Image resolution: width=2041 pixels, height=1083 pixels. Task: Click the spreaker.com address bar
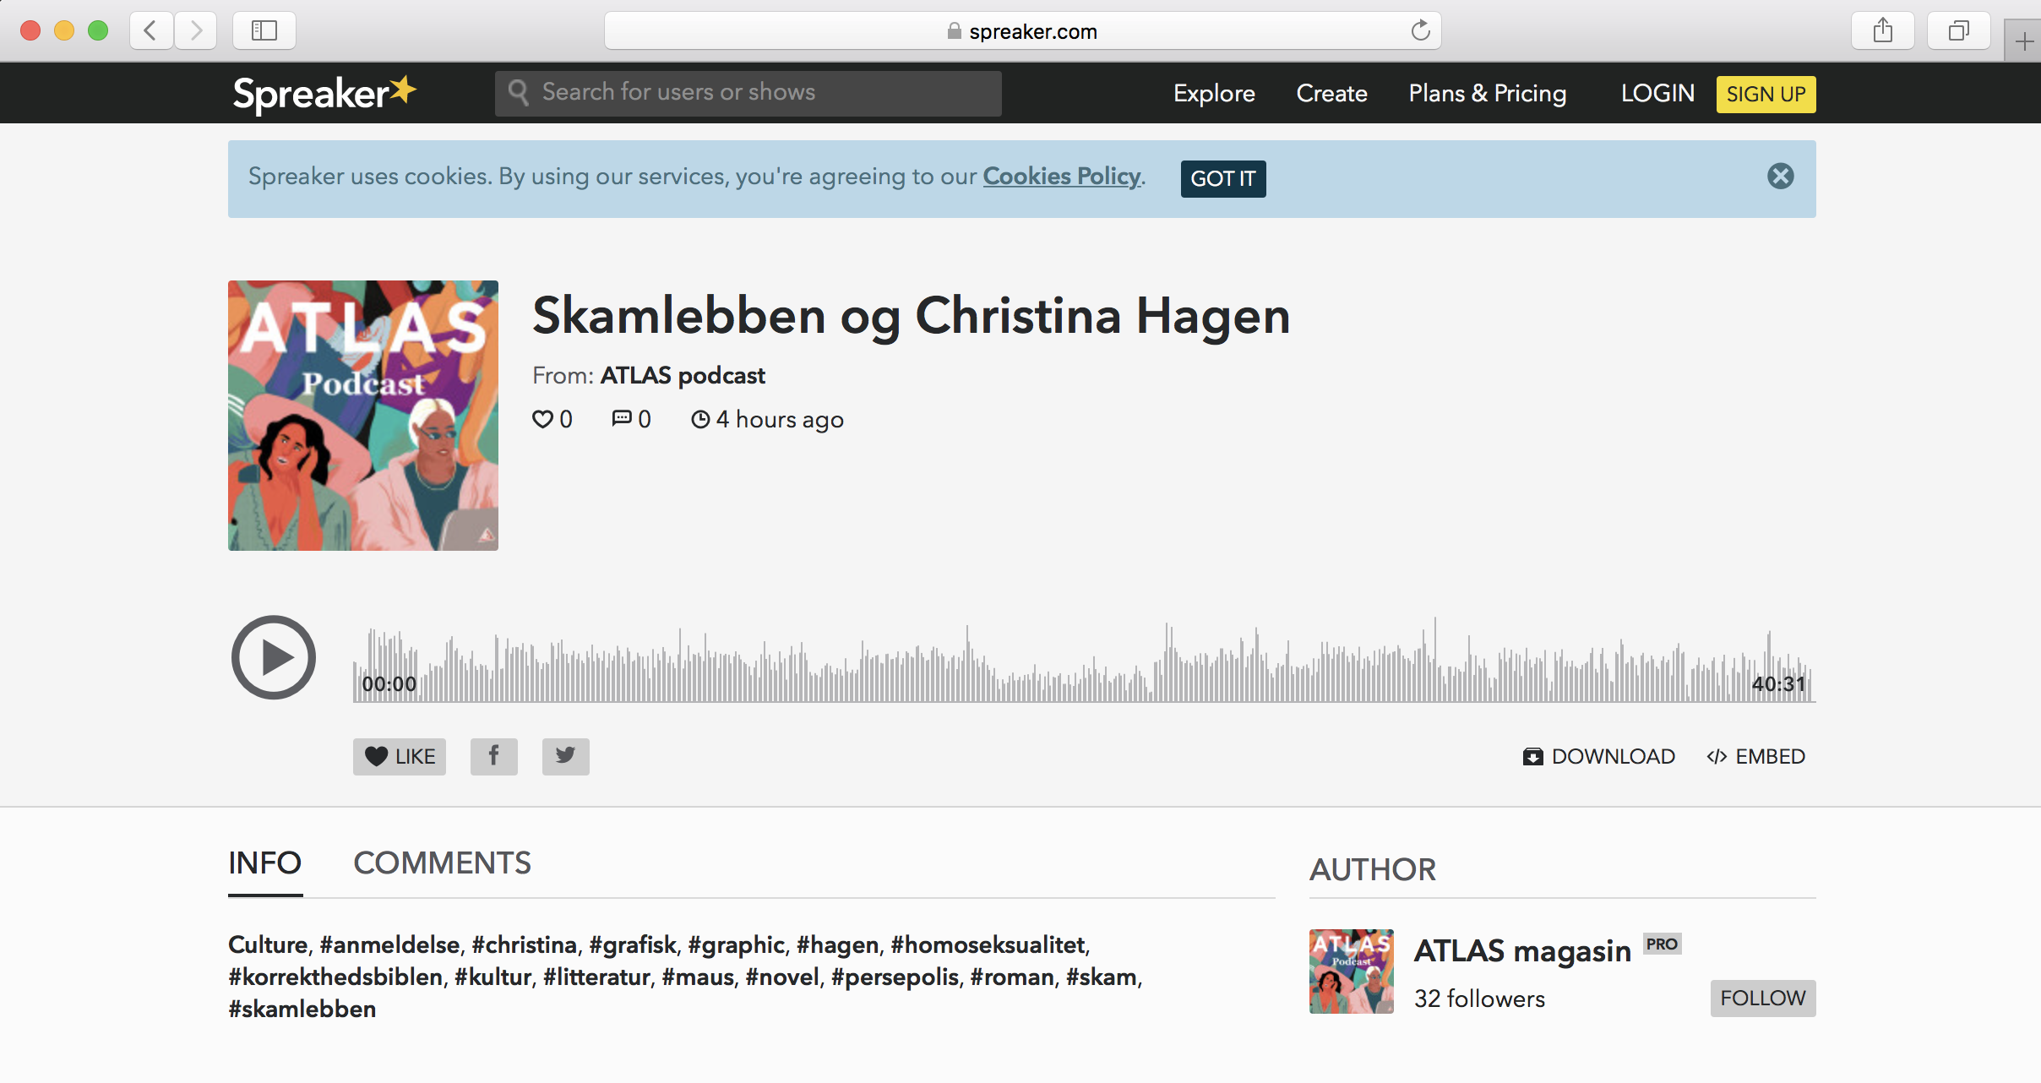coord(1022,31)
